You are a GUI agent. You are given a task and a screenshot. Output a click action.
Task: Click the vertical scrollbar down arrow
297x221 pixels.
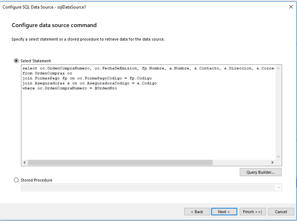pos(279,156)
